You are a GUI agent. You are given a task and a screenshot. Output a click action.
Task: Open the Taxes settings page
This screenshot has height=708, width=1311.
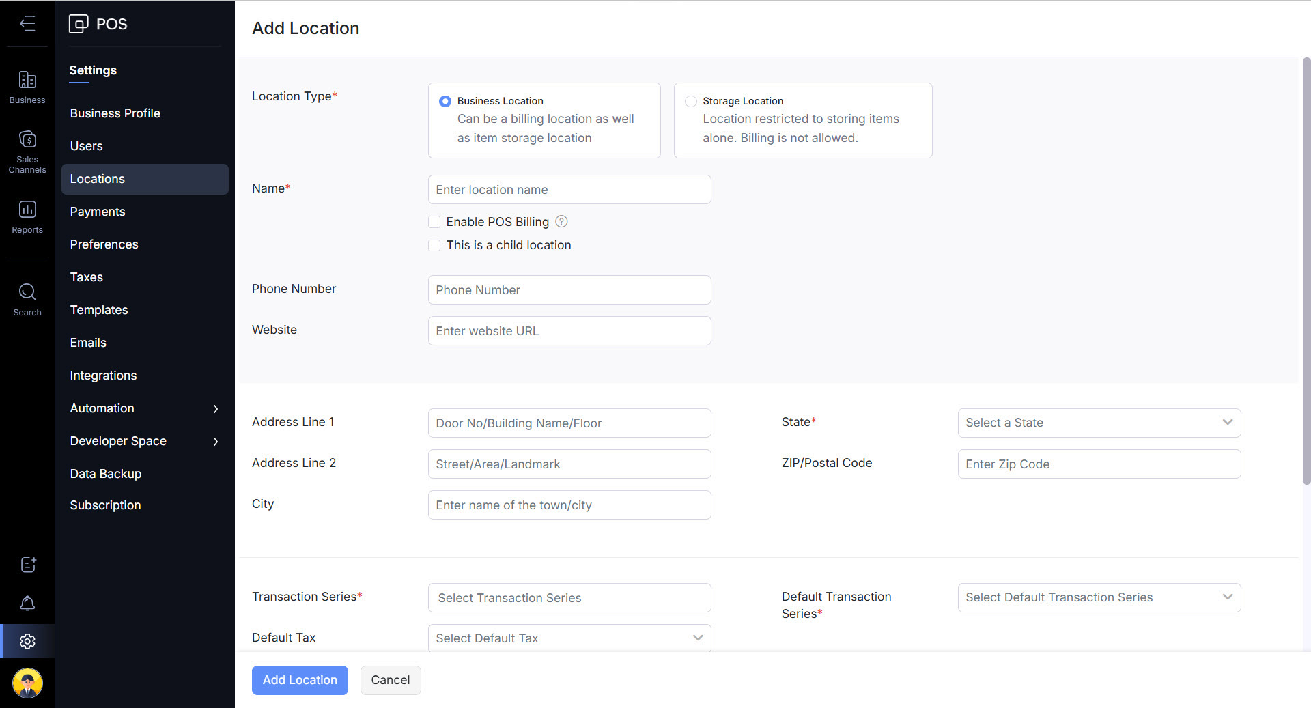86,277
